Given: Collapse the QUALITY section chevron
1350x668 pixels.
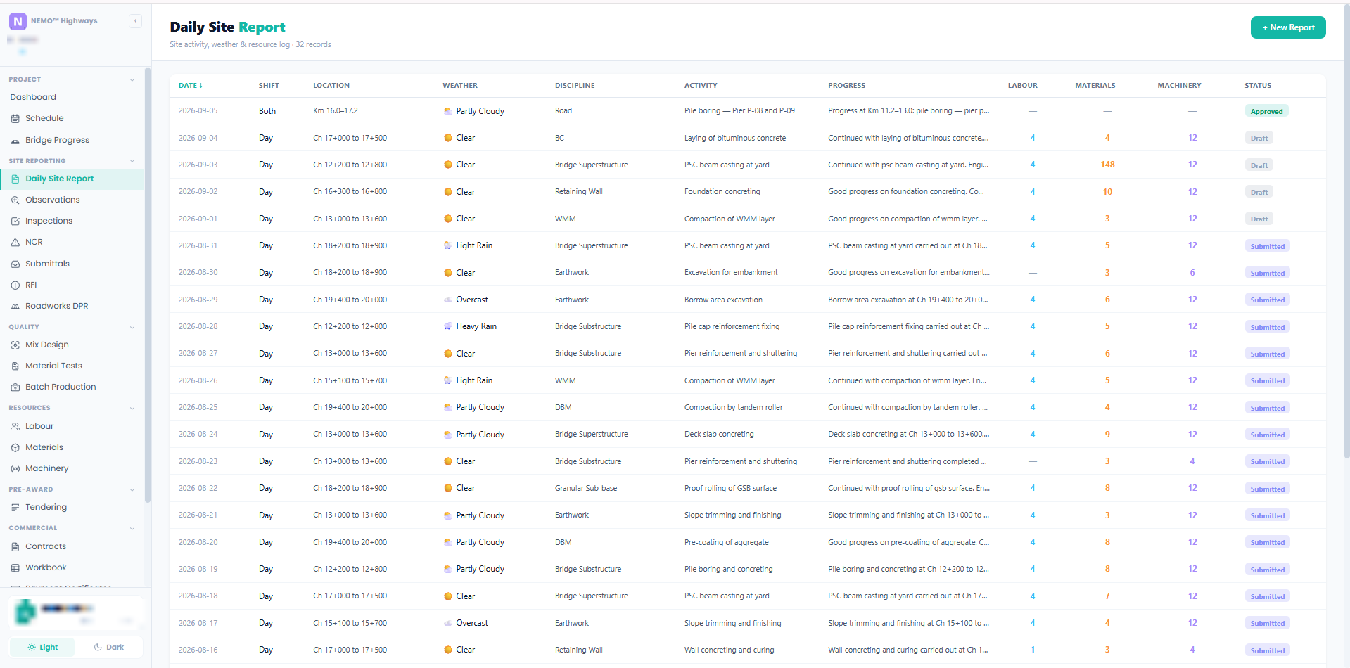Looking at the screenshot, I should tap(132, 328).
